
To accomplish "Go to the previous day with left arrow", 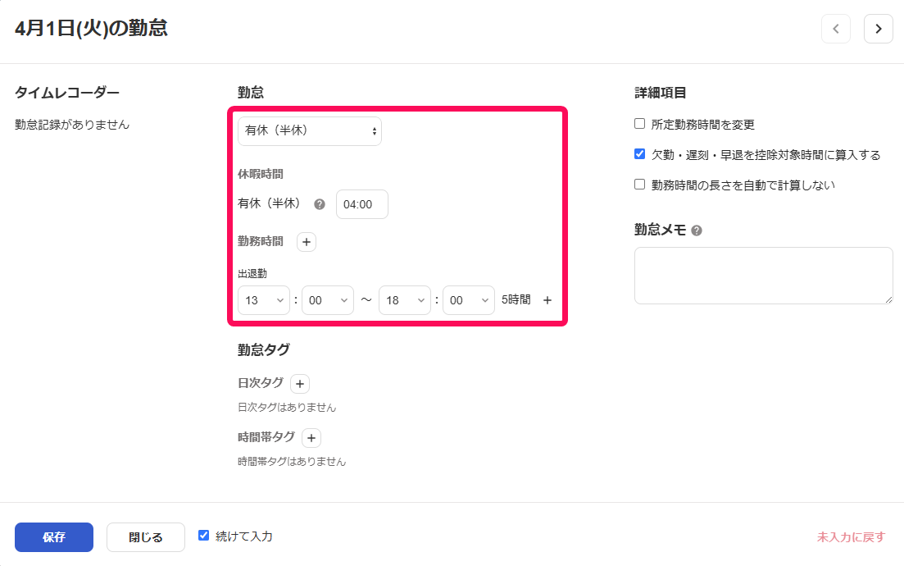I will click(836, 29).
